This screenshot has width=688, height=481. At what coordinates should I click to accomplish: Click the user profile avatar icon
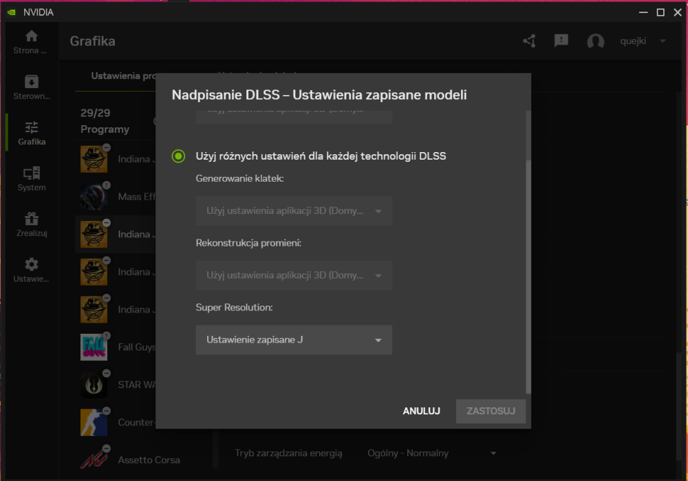pos(595,41)
